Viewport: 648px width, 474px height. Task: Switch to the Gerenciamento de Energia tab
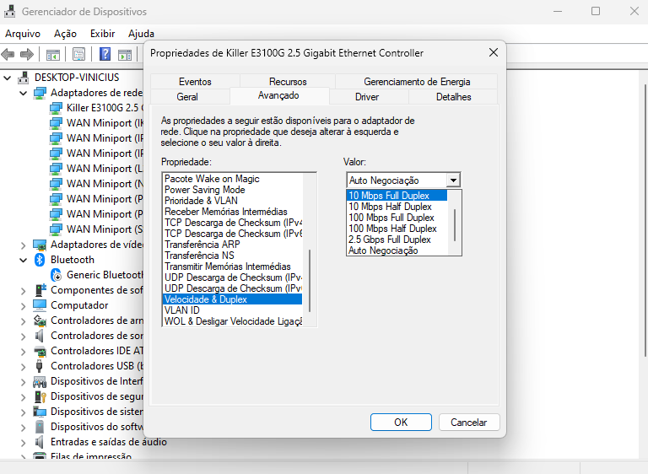pyautogui.click(x=417, y=82)
